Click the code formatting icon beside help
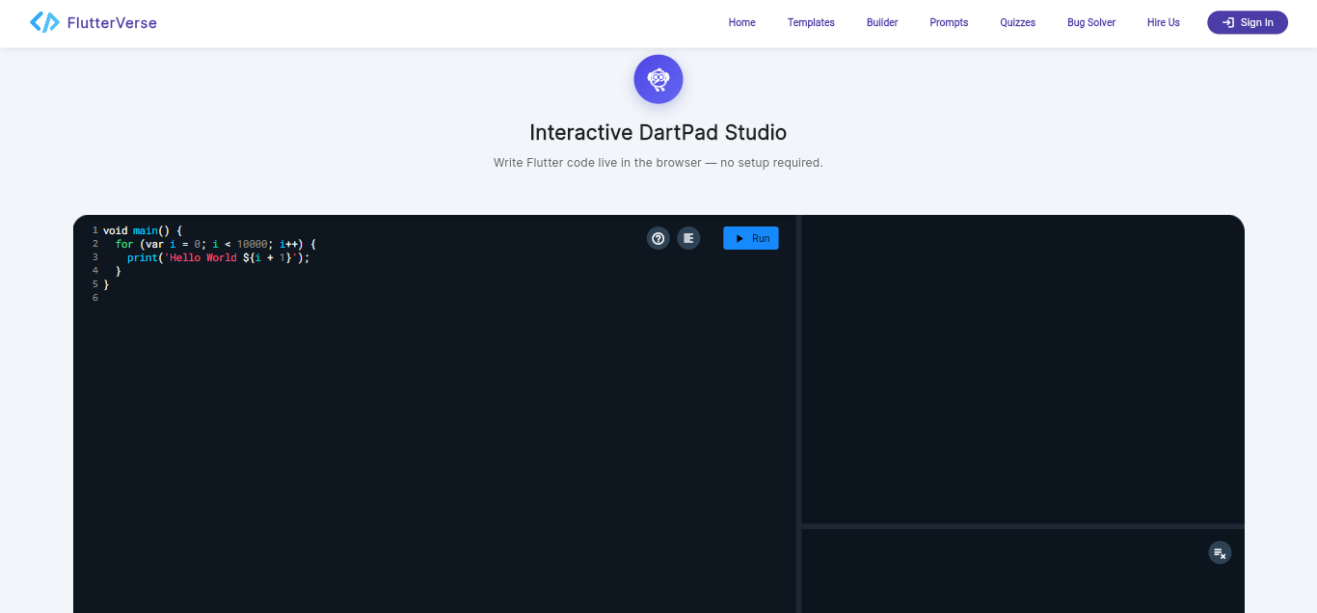The image size is (1317, 613). coord(688,238)
